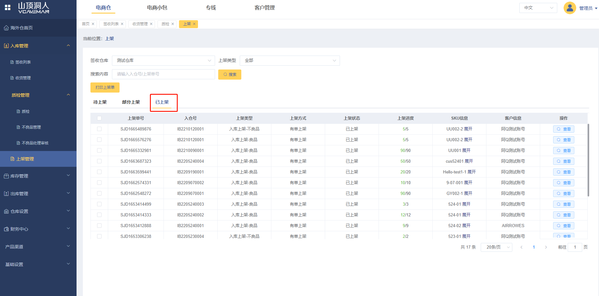Check the row for SJD1665489876
Image resolution: width=599 pixels, height=296 pixels.
coord(99,129)
